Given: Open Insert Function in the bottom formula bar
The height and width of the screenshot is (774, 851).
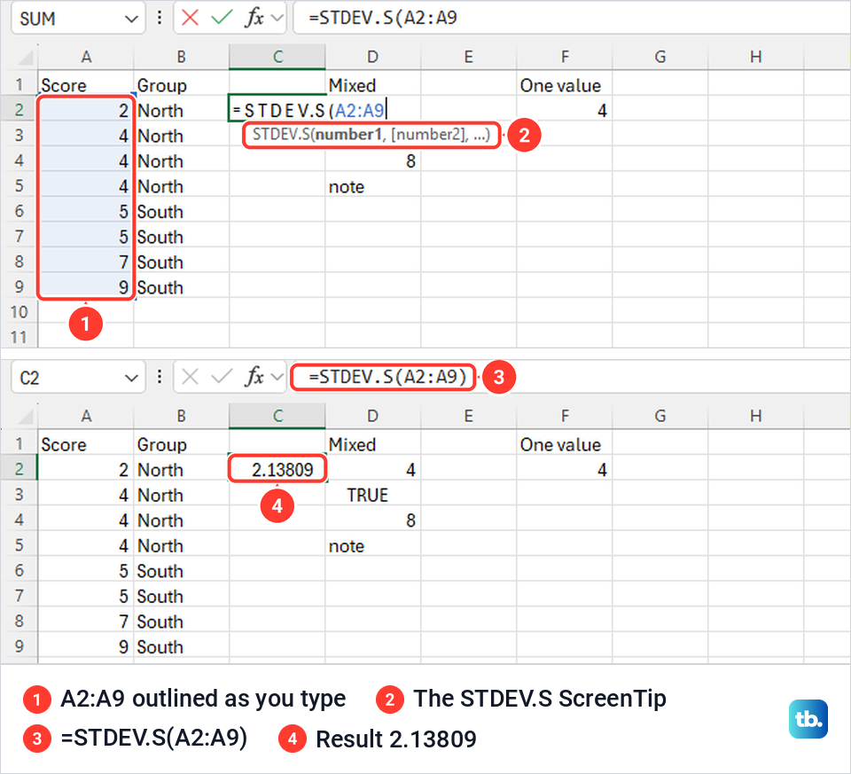Looking at the screenshot, I should tap(254, 377).
